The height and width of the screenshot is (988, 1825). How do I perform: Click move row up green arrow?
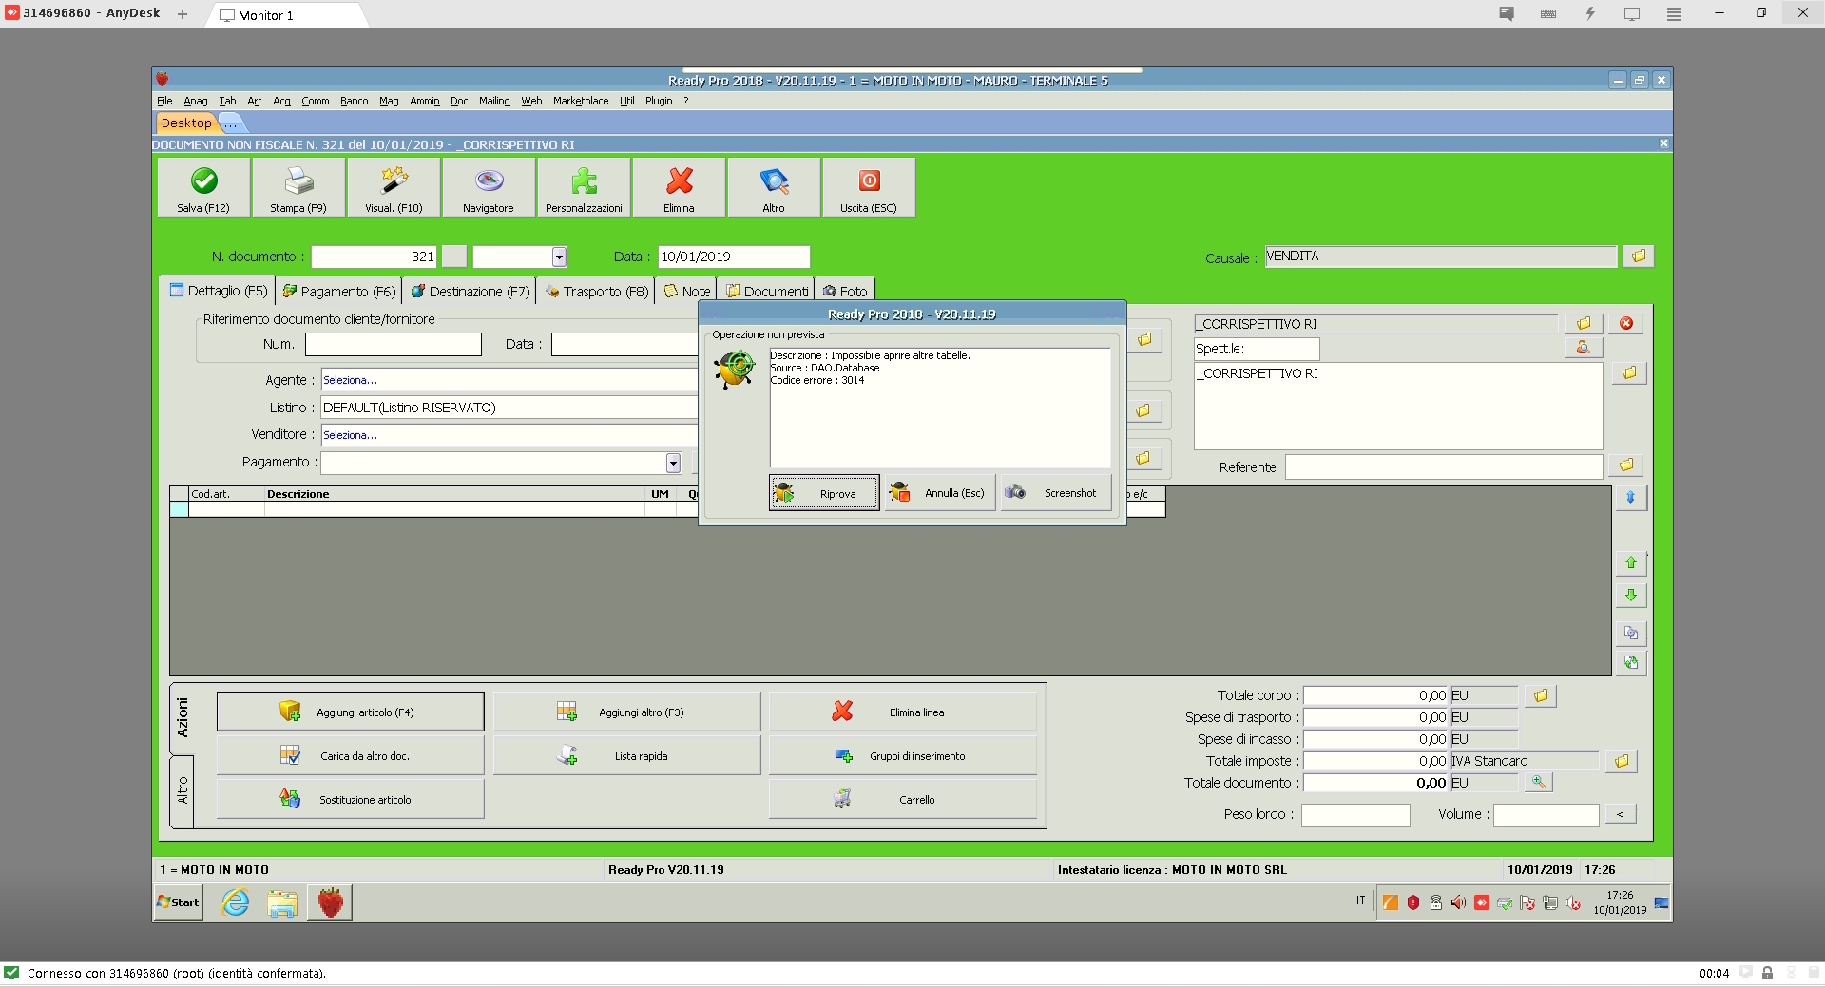coord(1631,563)
